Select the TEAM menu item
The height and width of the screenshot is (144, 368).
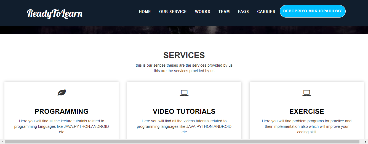224,12
